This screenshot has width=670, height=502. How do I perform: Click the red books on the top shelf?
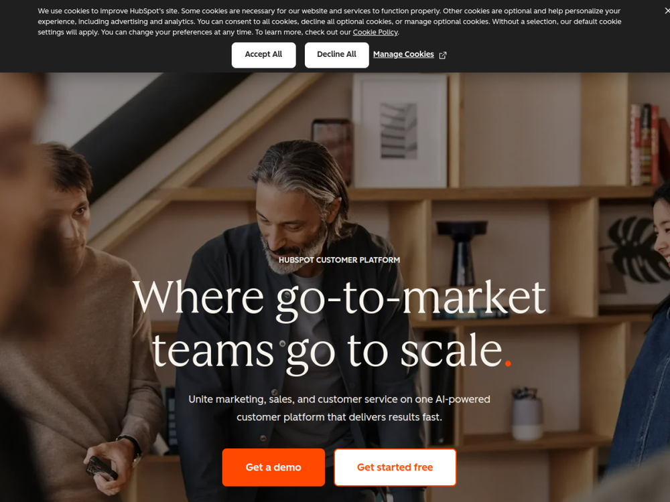(645, 145)
